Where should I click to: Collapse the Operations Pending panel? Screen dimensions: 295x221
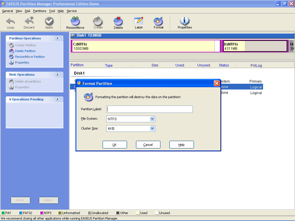click(x=57, y=99)
